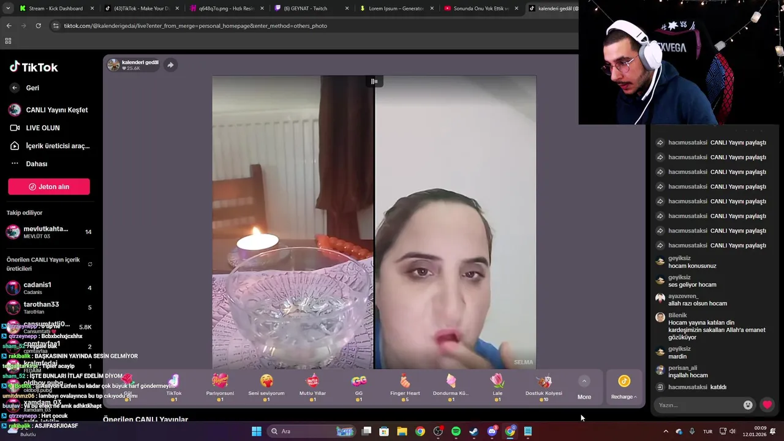This screenshot has width=784, height=441.
Task: Open Discord from taskbar
Action: pos(492,431)
